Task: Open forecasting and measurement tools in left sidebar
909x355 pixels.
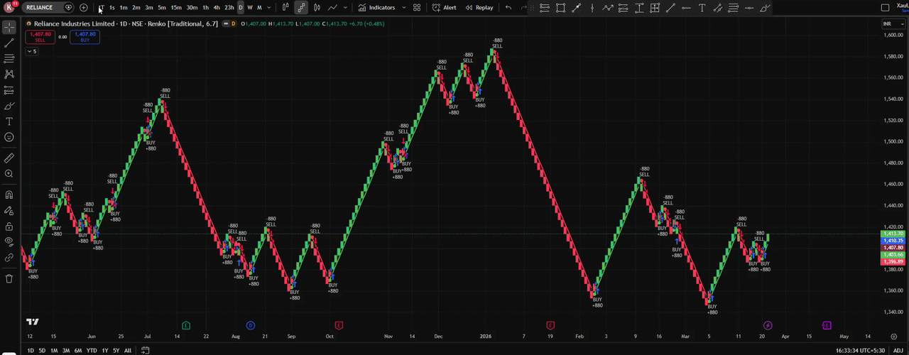Action: click(9, 90)
